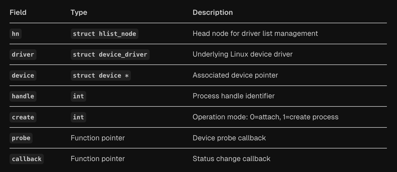Click the 'Status change callback' description

click(231, 159)
